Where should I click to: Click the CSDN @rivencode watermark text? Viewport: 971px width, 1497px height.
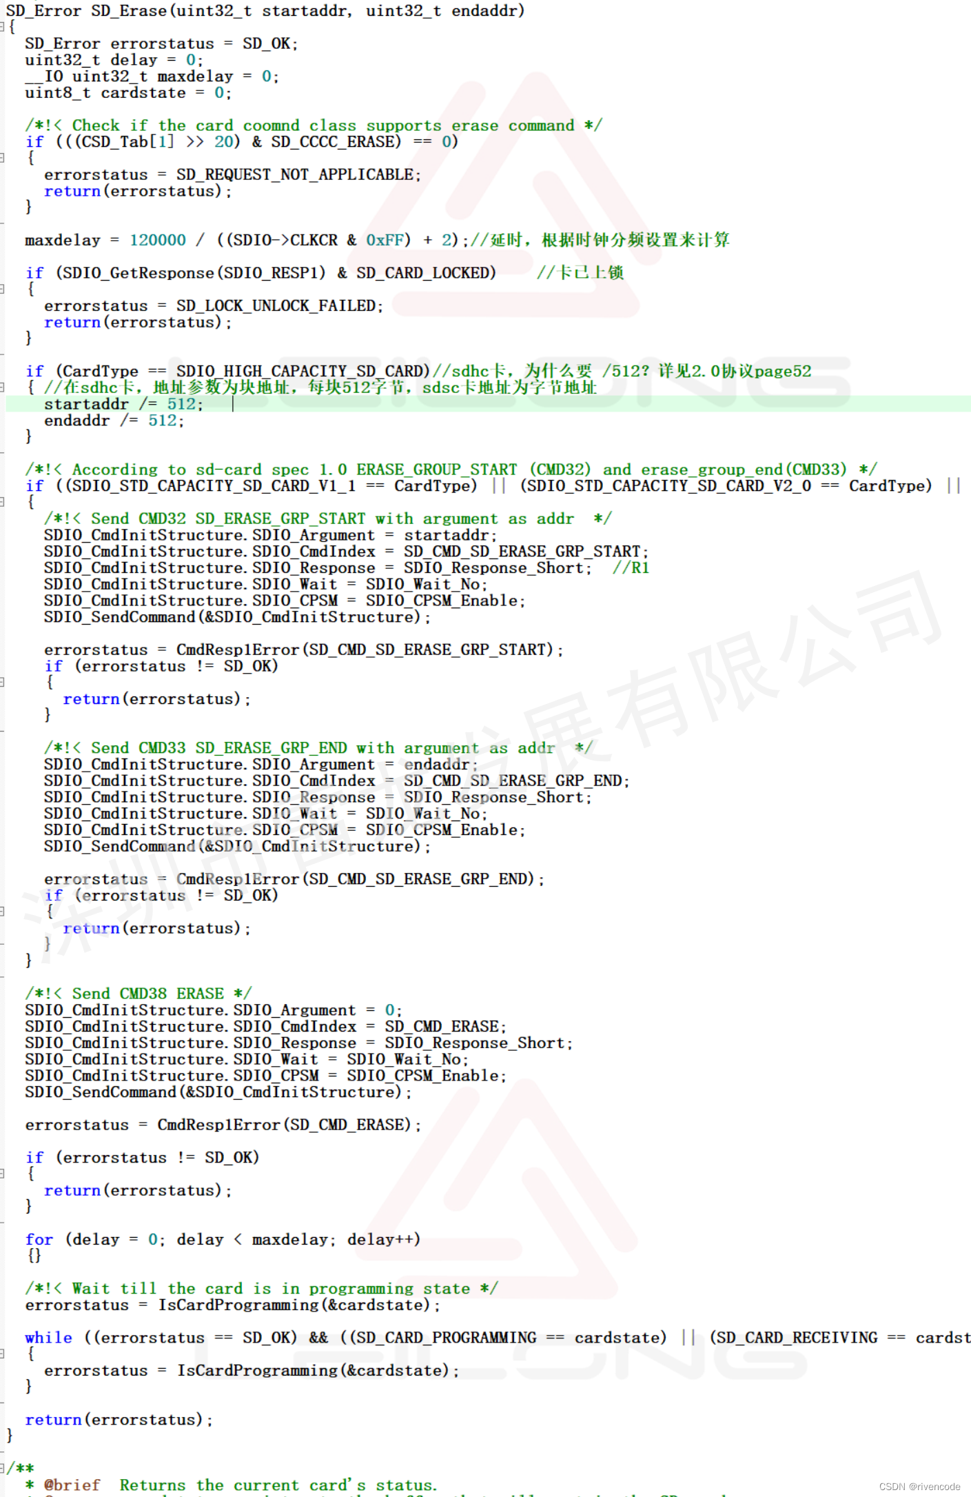click(919, 1487)
